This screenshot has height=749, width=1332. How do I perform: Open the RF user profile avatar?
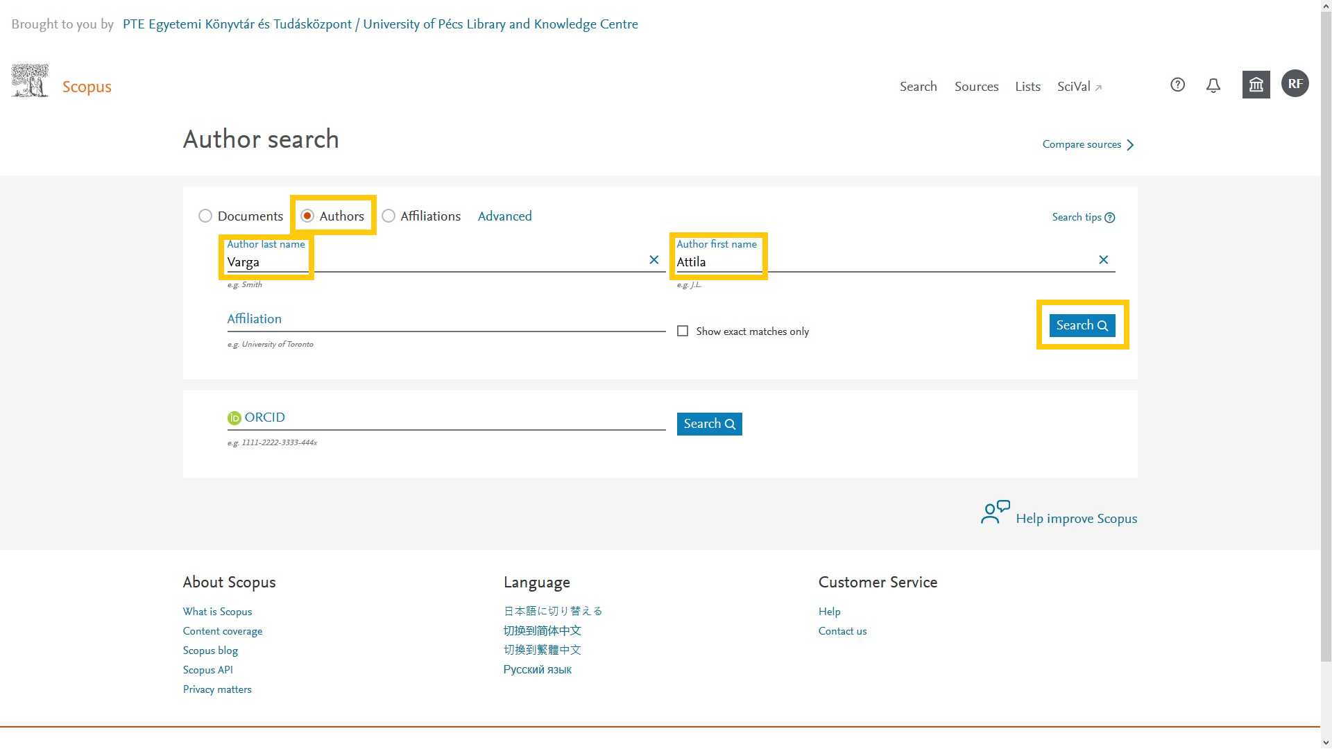tap(1295, 84)
